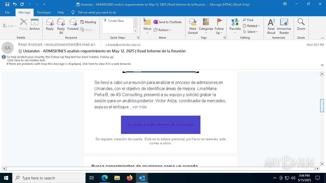Reply All to the message

[x=61, y=26]
